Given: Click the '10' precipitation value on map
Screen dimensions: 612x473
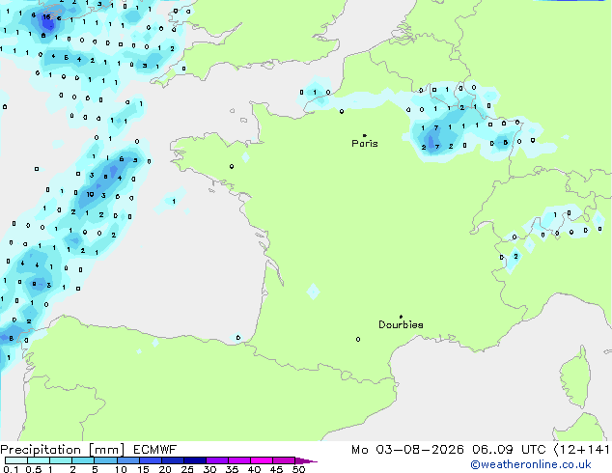Looking at the screenshot, I should pyautogui.click(x=90, y=194).
